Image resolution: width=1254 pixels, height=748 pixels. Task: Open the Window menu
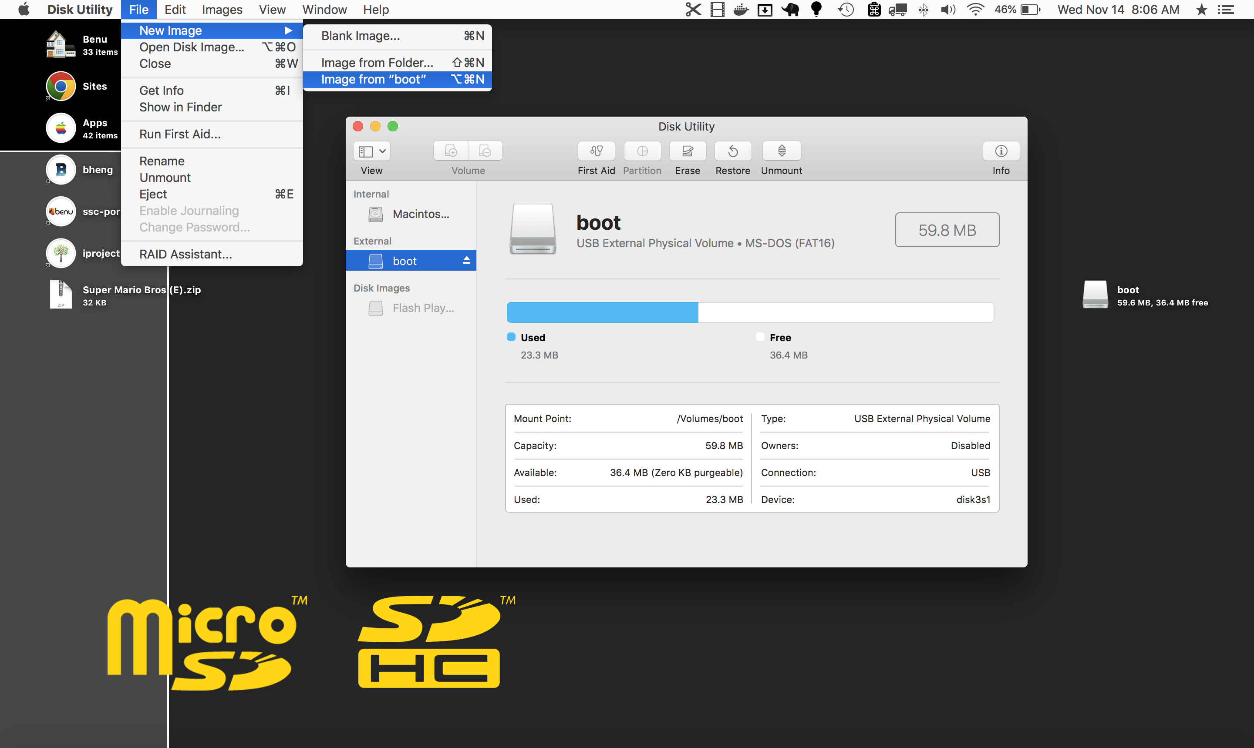click(x=324, y=10)
